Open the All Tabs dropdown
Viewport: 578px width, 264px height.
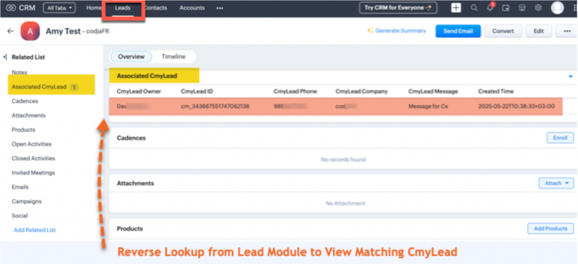tap(59, 8)
